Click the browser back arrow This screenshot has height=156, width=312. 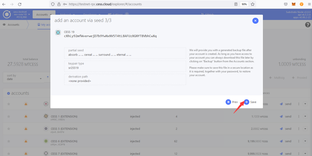tap(4, 4)
